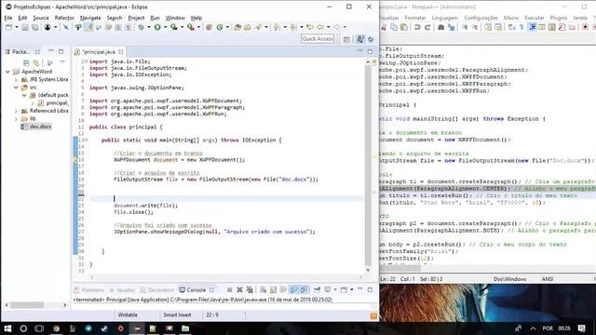Viewport: 596px width, 335px height.
Task: Click the orange status bar icon at bottom right
Action: pyautogui.click(x=373, y=316)
